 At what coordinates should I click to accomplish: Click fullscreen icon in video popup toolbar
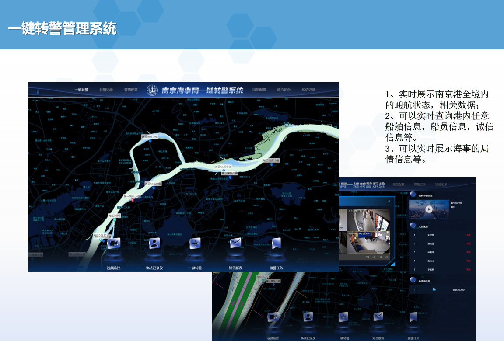coord(387,257)
